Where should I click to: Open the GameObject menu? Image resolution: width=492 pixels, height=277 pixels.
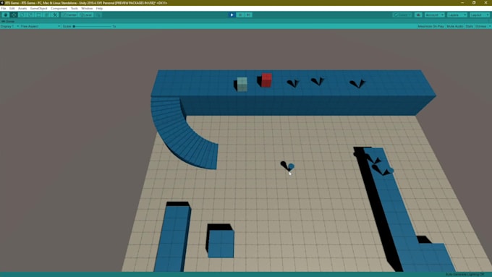click(38, 9)
